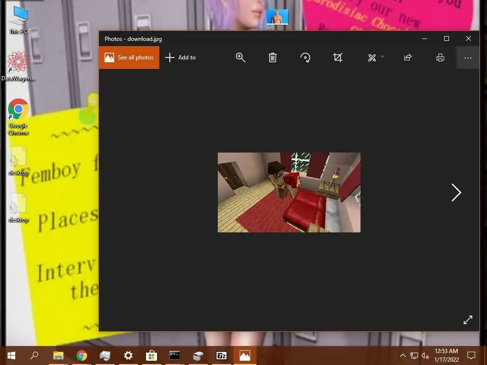
Task: Maximize the Photos window
Action: (x=446, y=39)
